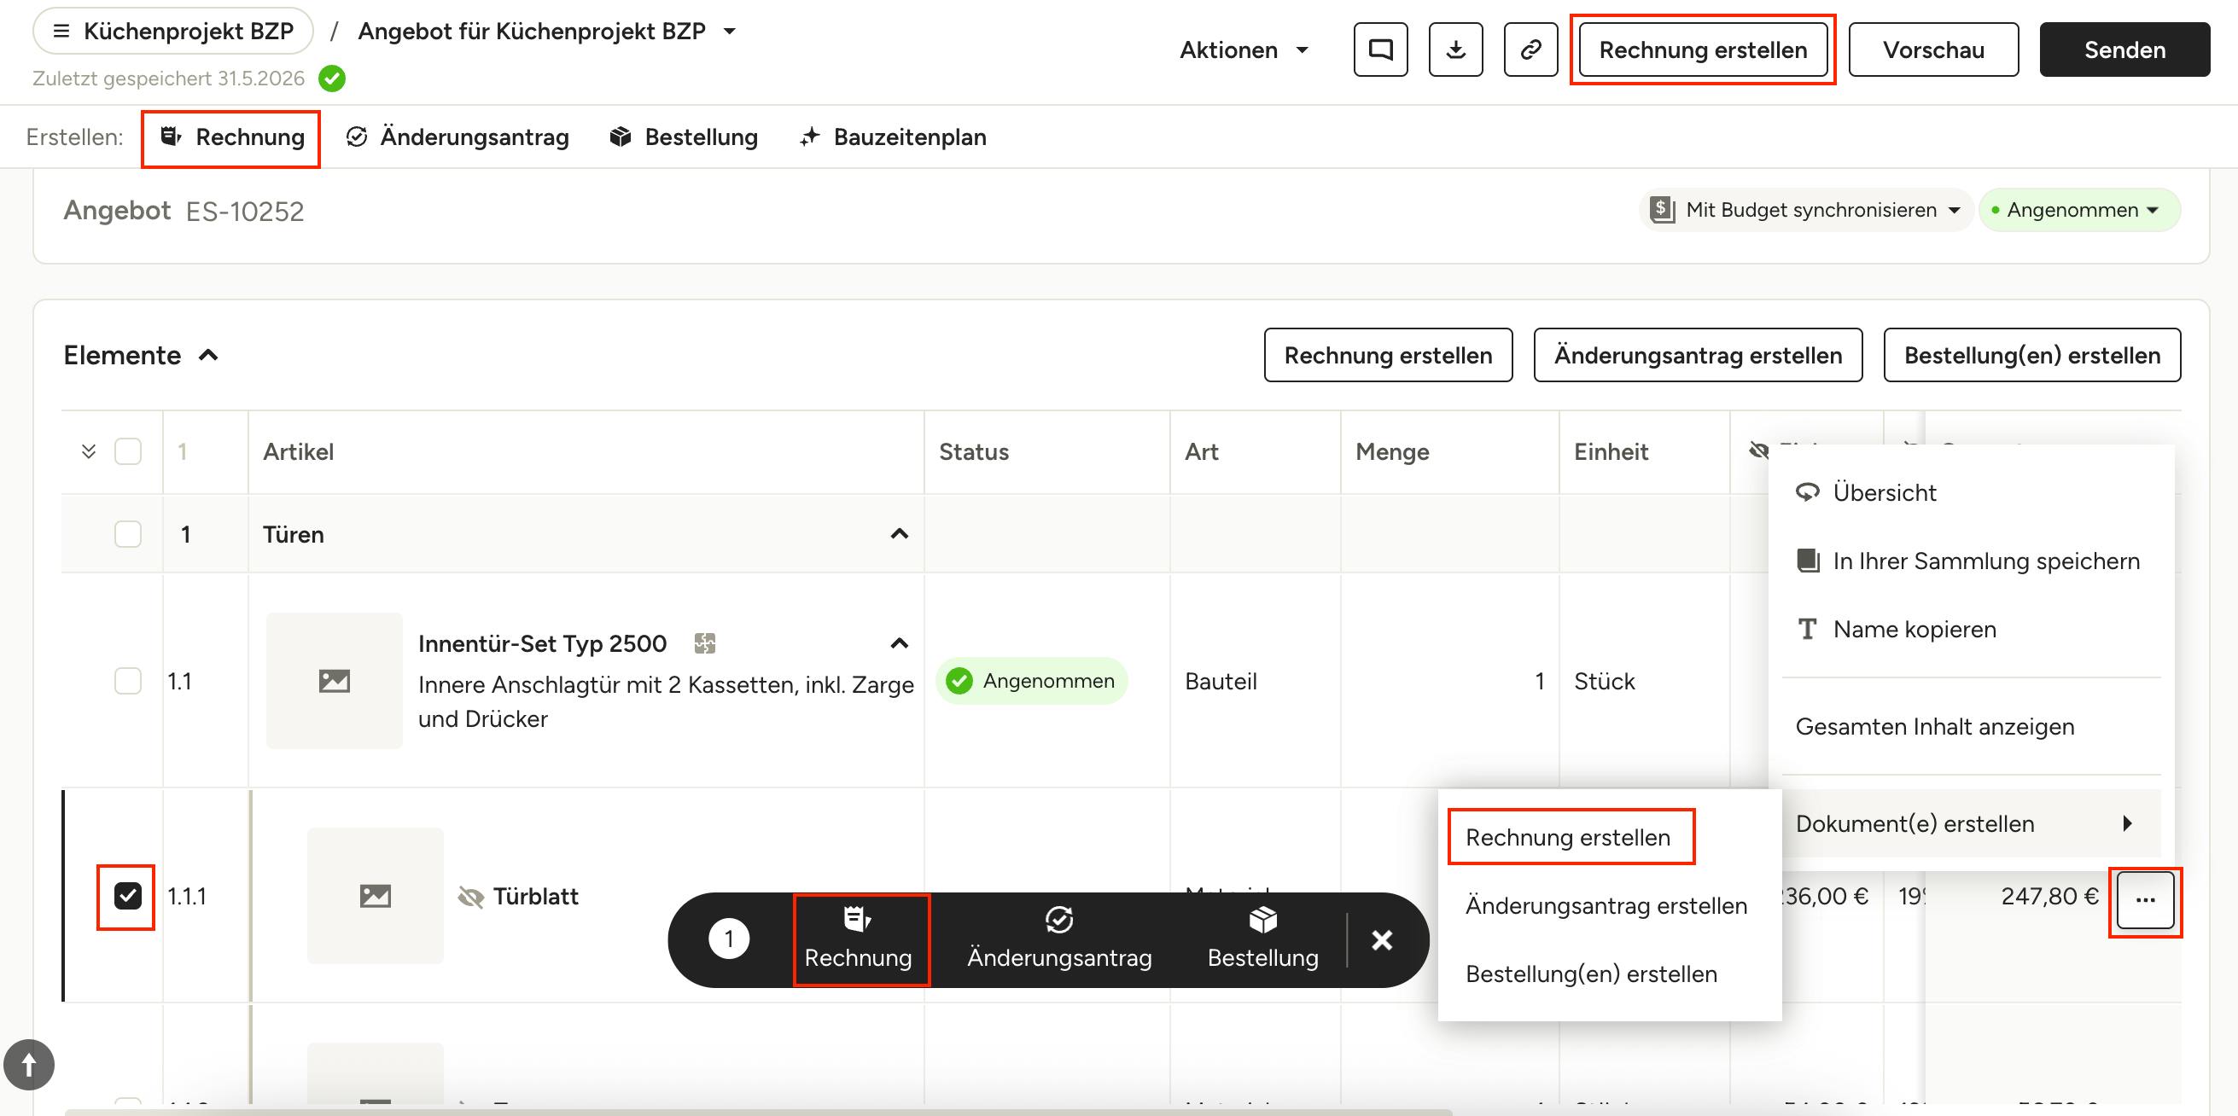Click the Türblatt image placeholder

click(x=376, y=895)
